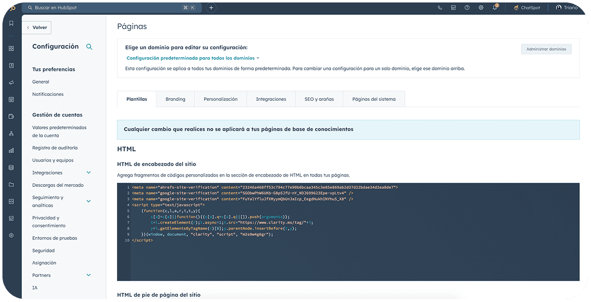The width and height of the screenshot is (591, 302).
Task: Click the closing </script> line
Action: [142, 241]
